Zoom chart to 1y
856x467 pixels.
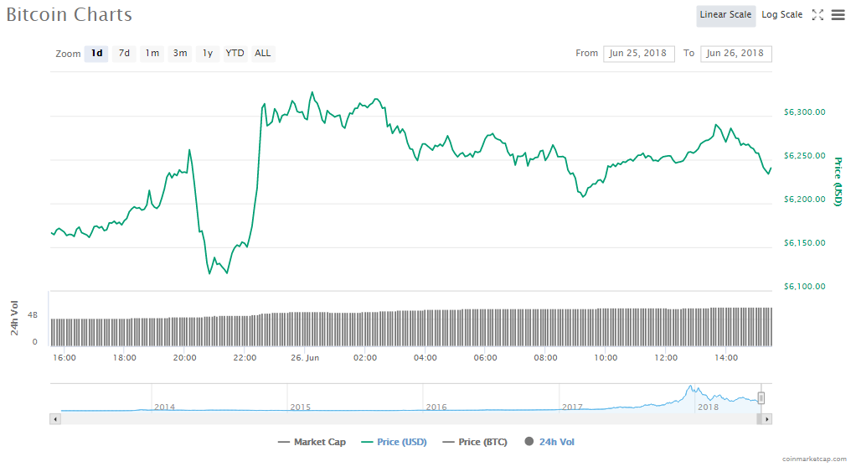coord(208,54)
